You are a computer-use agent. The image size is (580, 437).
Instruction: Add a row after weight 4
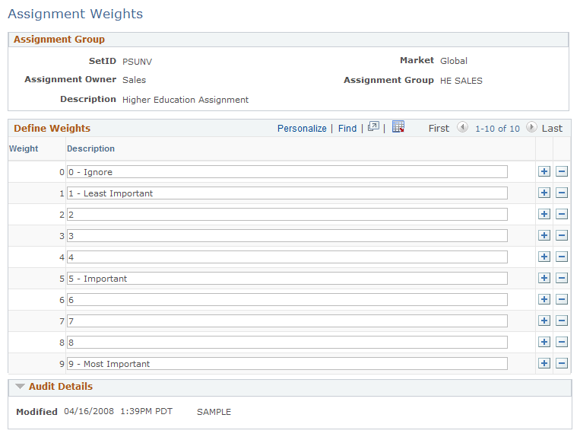544,257
